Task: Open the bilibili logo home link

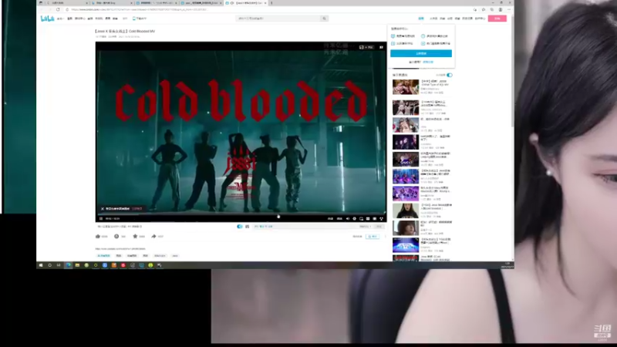Action: (x=47, y=19)
